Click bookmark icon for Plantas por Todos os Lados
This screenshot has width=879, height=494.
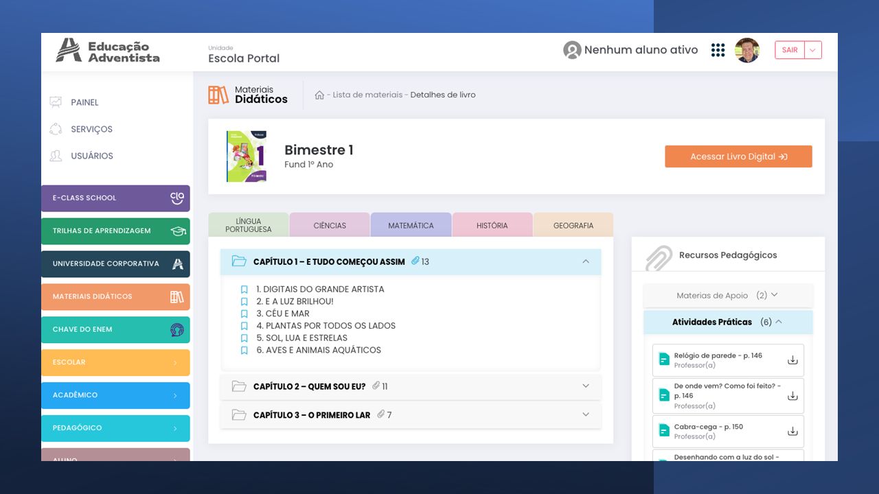[x=244, y=326]
